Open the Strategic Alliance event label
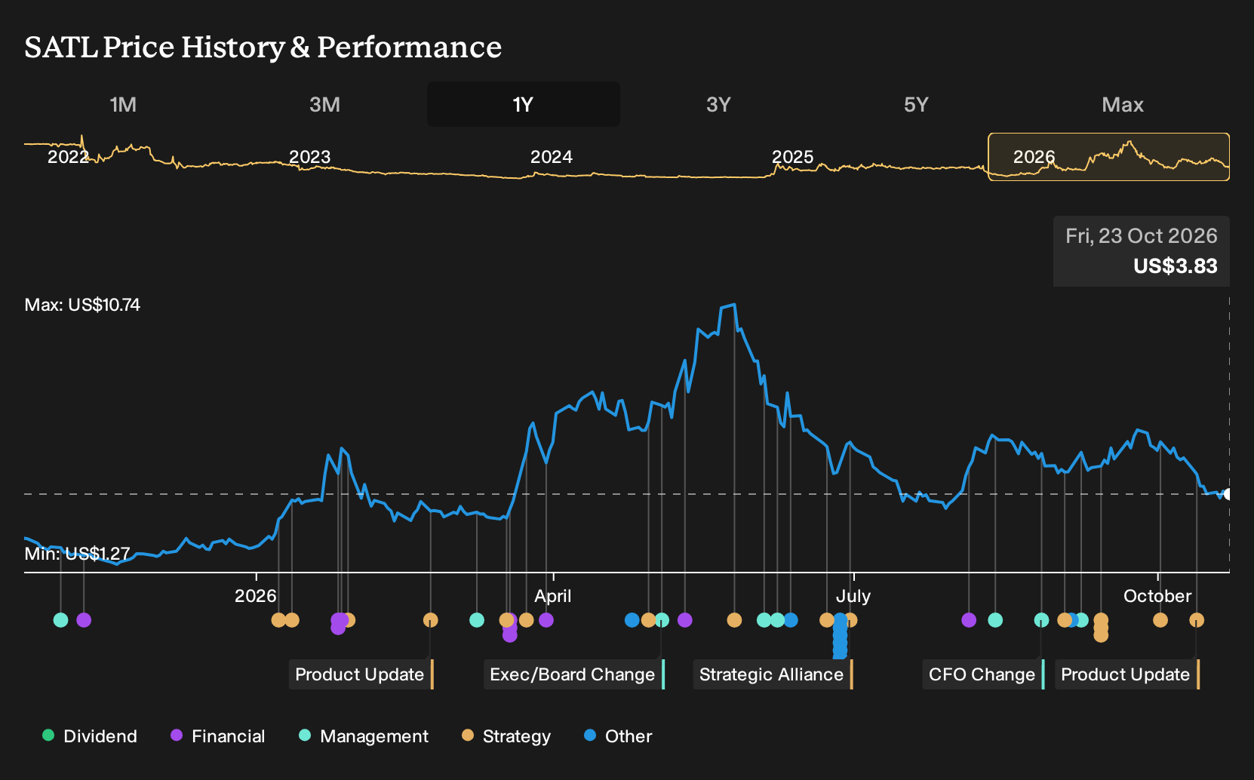This screenshot has width=1254, height=780. click(773, 674)
